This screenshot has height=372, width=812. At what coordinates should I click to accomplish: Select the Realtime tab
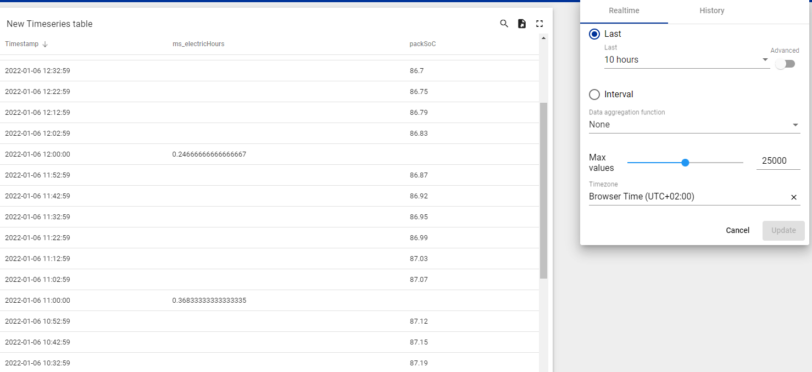[624, 10]
